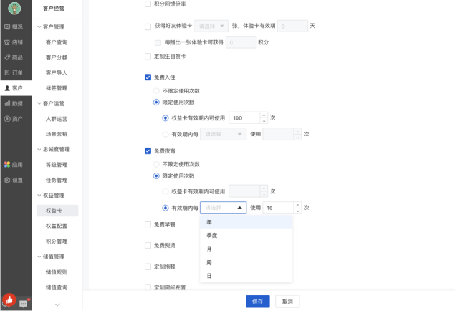Open the 店铺 shop icon in sidebar
The height and width of the screenshot is (311, 455).
coord(7,42)
